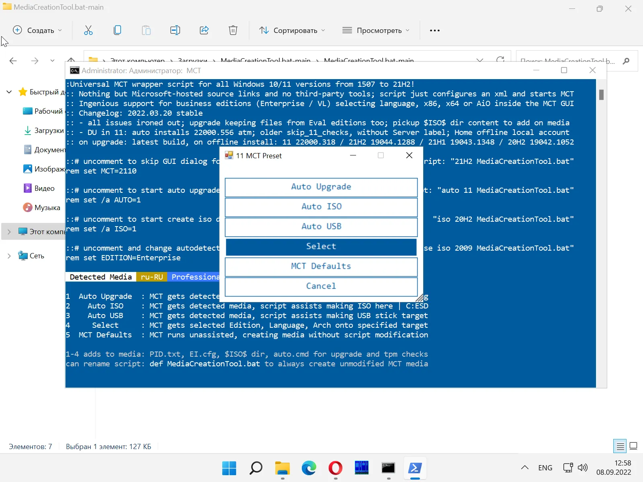Click the Share icon in toolbar
The width and height of the screenshot is (643, 482).
[204, 30]
